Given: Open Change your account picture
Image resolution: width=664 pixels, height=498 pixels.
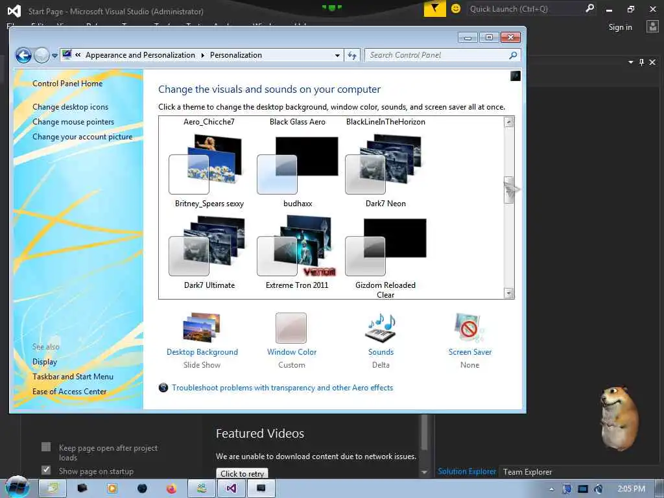Looking at the screenshot, I should coord(82,137).
